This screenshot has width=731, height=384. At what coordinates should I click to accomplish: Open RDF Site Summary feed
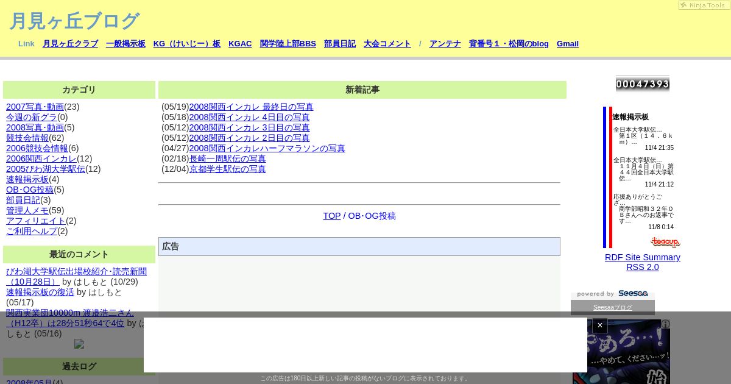pyautogui.click(x=643, y=257)
